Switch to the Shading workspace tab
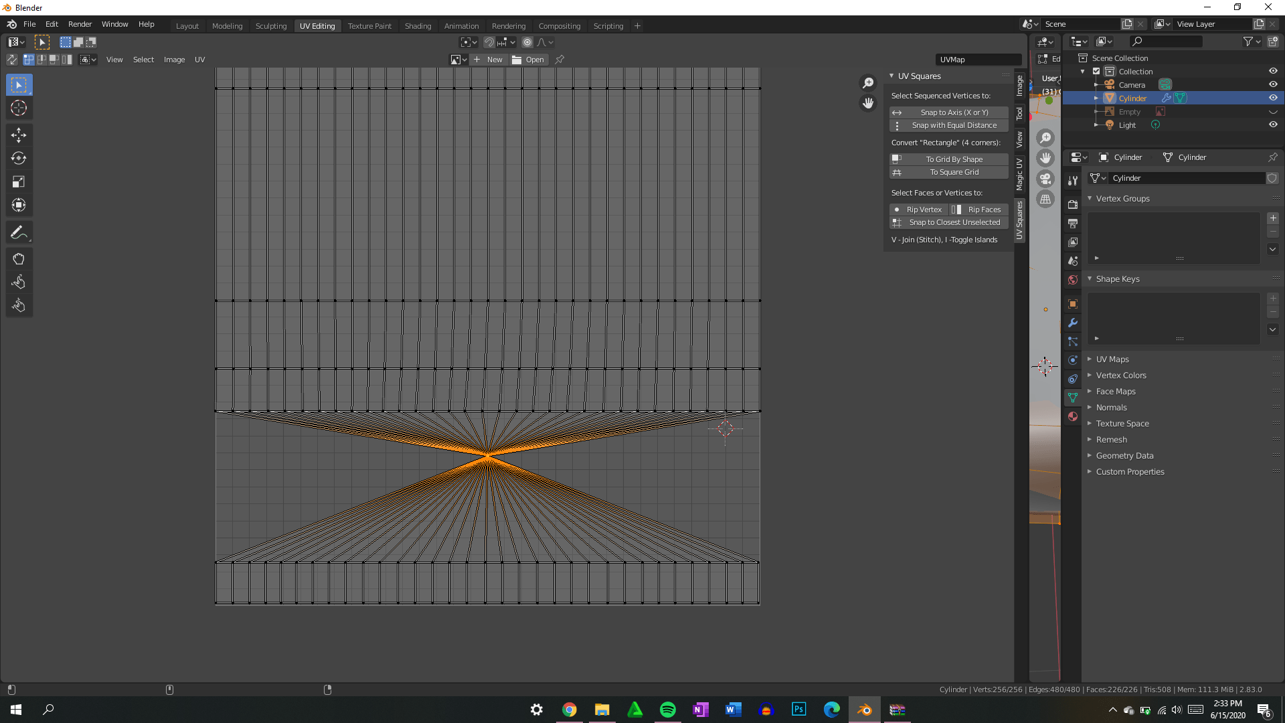This screenshot has height=723, width=1285. pos(418,25)
